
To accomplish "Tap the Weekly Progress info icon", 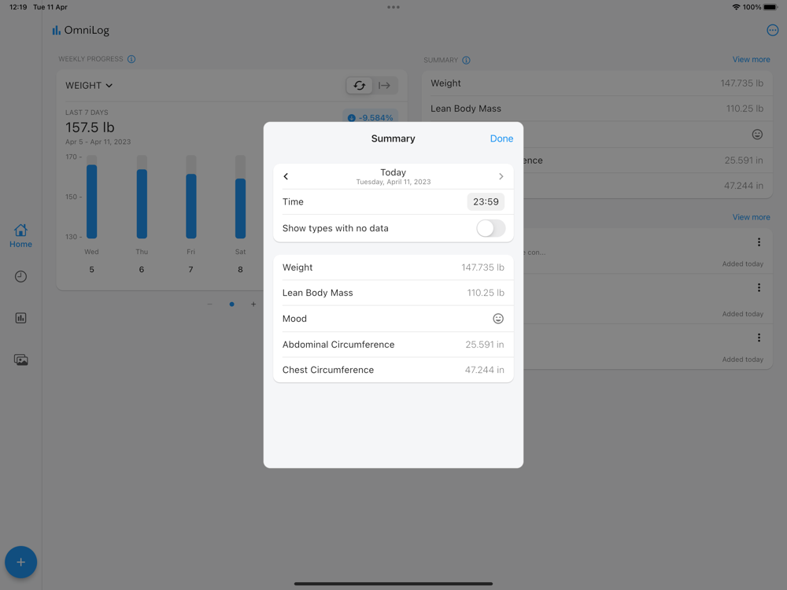I will (x=131, y=59).
